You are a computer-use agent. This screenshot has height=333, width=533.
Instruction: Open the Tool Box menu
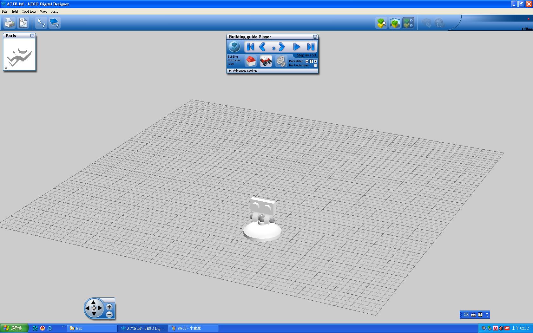point(29,11)
